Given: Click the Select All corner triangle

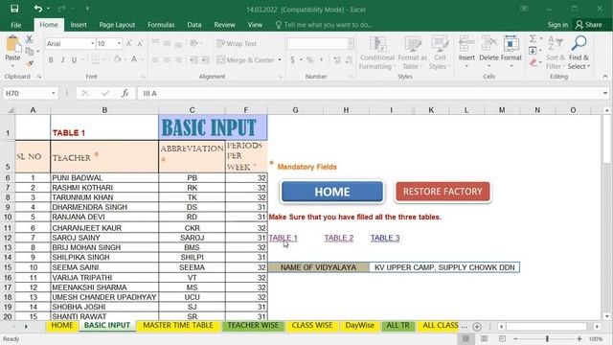Looking at the screenshot, I should [x=11, y=110].
